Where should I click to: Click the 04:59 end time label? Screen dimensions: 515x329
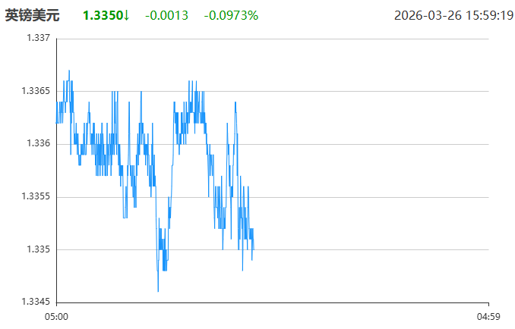pyautogui.click(x=488, y=315)
